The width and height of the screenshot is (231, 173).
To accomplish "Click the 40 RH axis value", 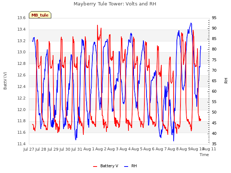I will tap(214, 133).
